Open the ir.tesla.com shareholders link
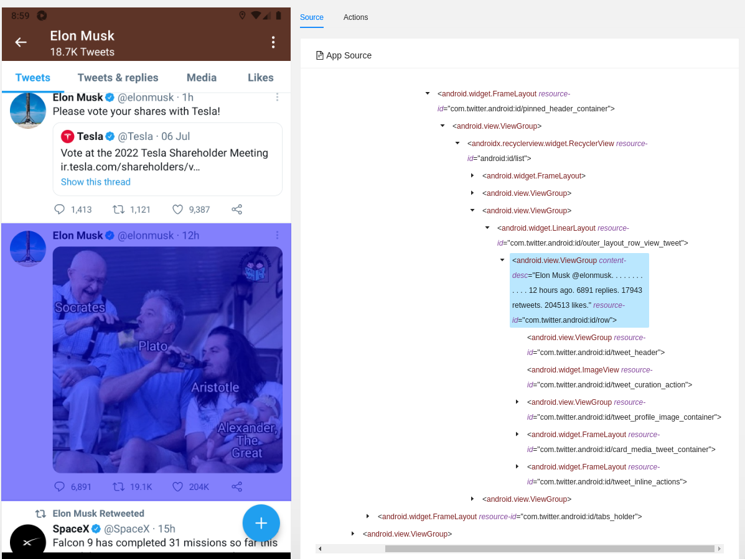The image size is (745, 559). click(130, 167)
